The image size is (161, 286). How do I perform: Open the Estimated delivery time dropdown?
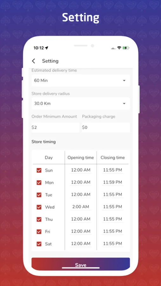81,80
